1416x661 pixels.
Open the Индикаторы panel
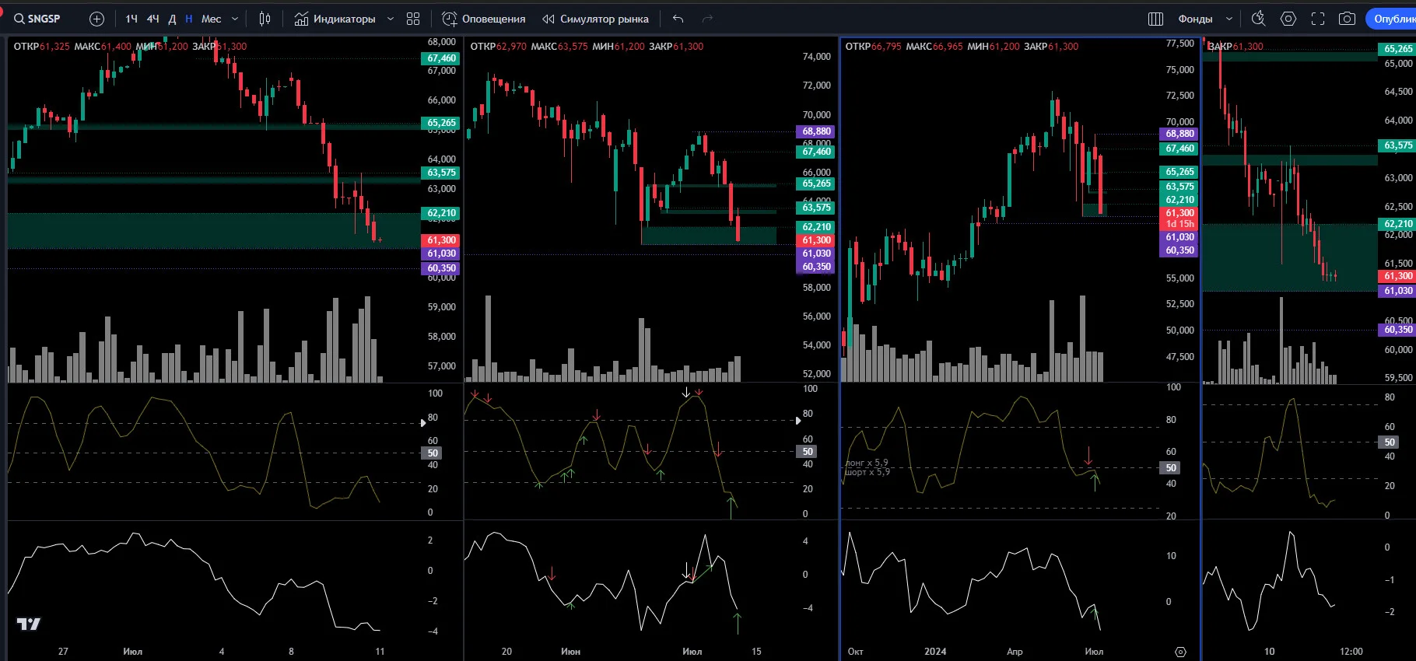[335, 19]
